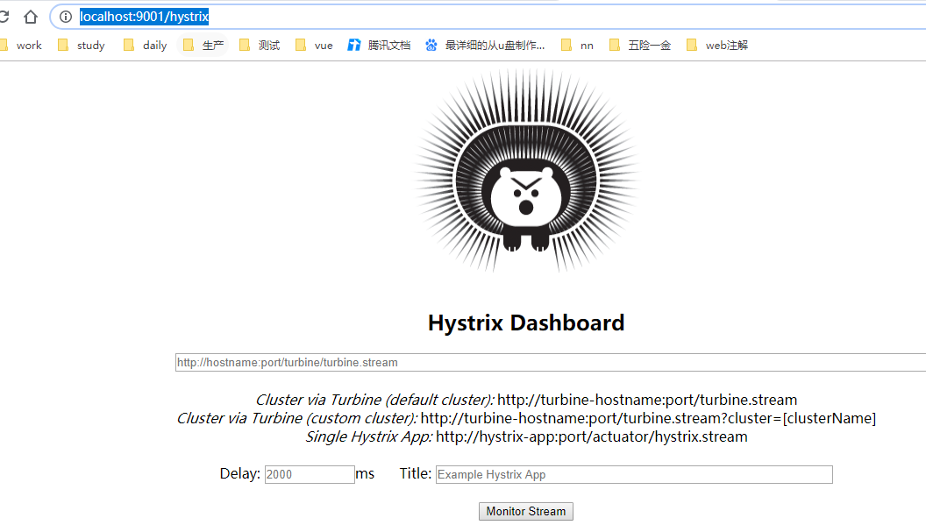Open the nn bookmark folder
Screen dimensions: 926x532
(x=578, y=46)
